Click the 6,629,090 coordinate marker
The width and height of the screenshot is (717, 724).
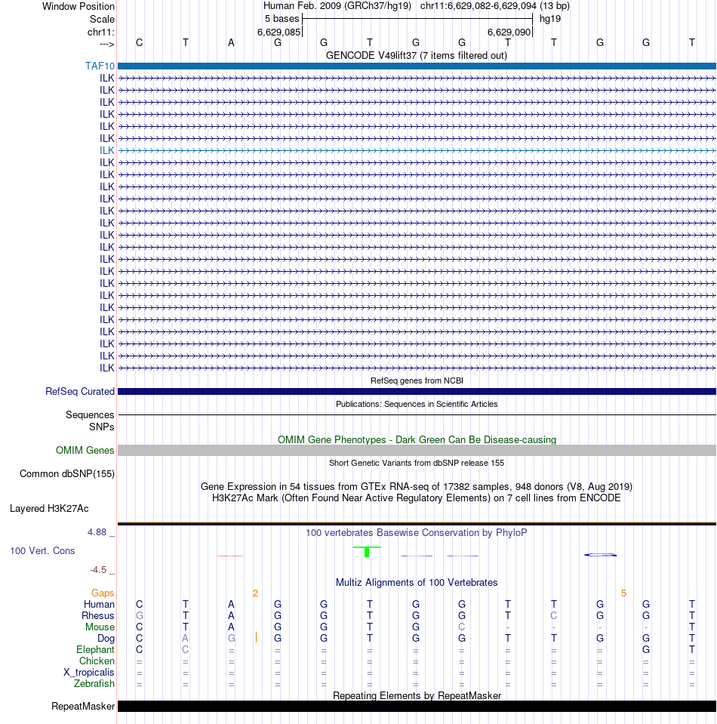pyautogui.click(x=509, y=32)
